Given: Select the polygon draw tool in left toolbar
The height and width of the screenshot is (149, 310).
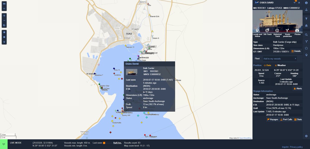Looking at the screenshot, I should 4,32.
